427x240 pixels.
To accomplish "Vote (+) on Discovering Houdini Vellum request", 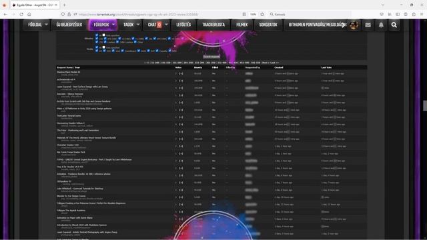I will click(x=181, y=125).
